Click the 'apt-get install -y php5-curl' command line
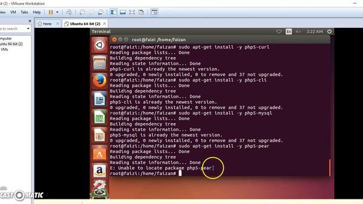This screenshot has height=204, width=363. (189, 47)
